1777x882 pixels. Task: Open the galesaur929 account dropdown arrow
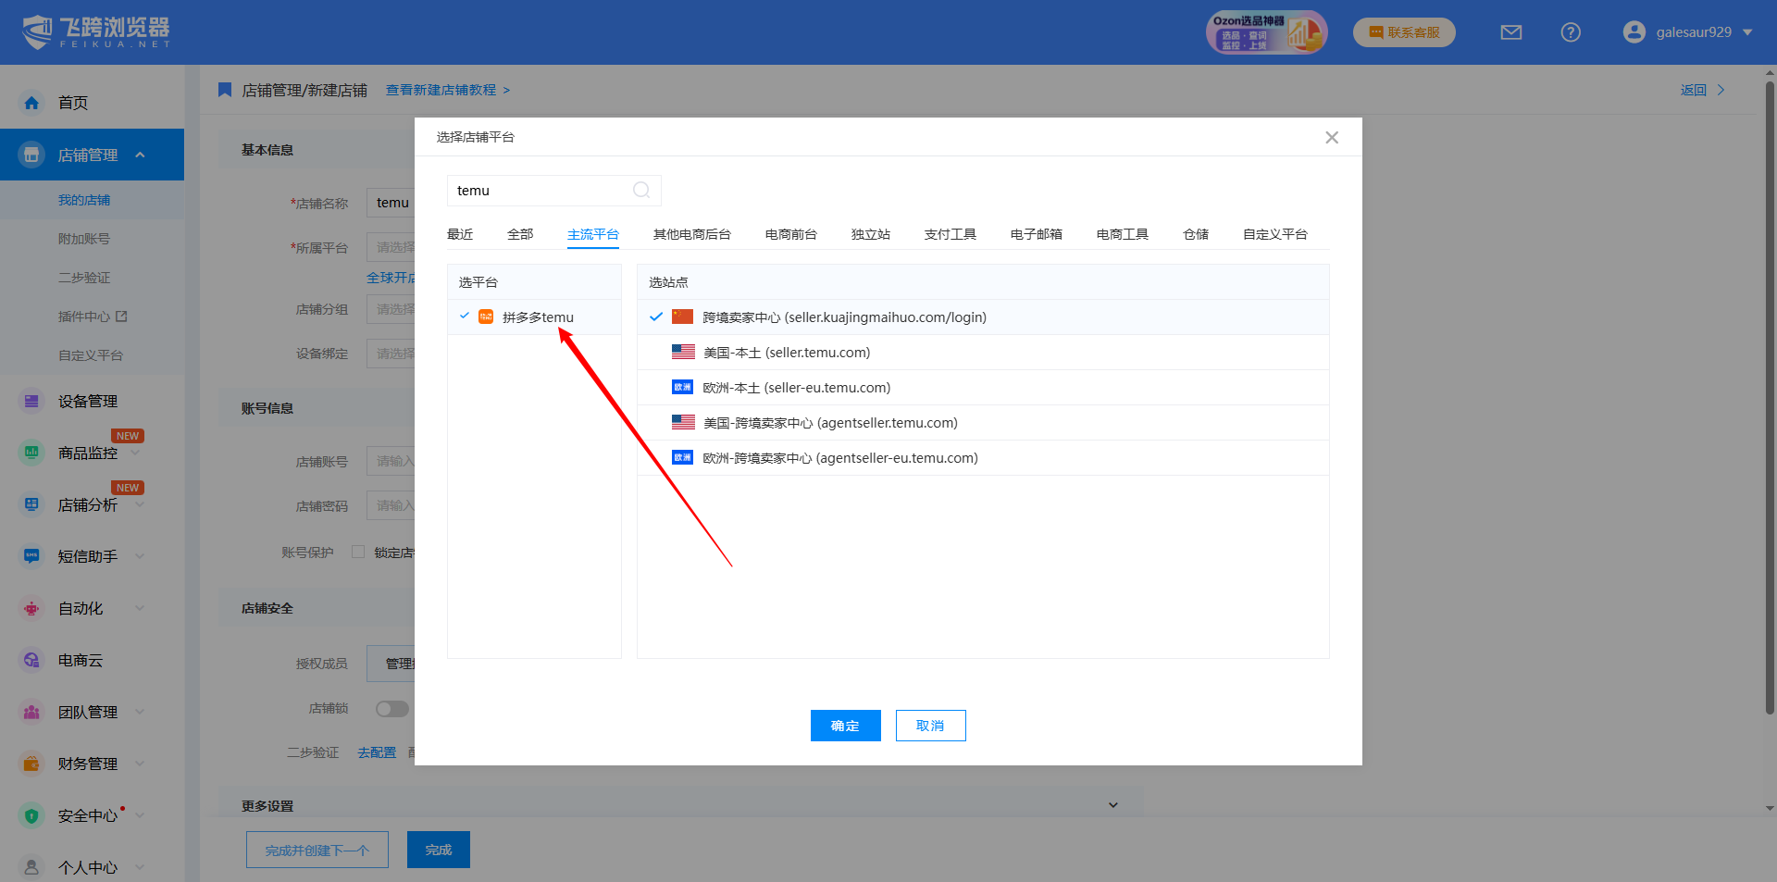pyautogui.click(x=1747, y=32)
